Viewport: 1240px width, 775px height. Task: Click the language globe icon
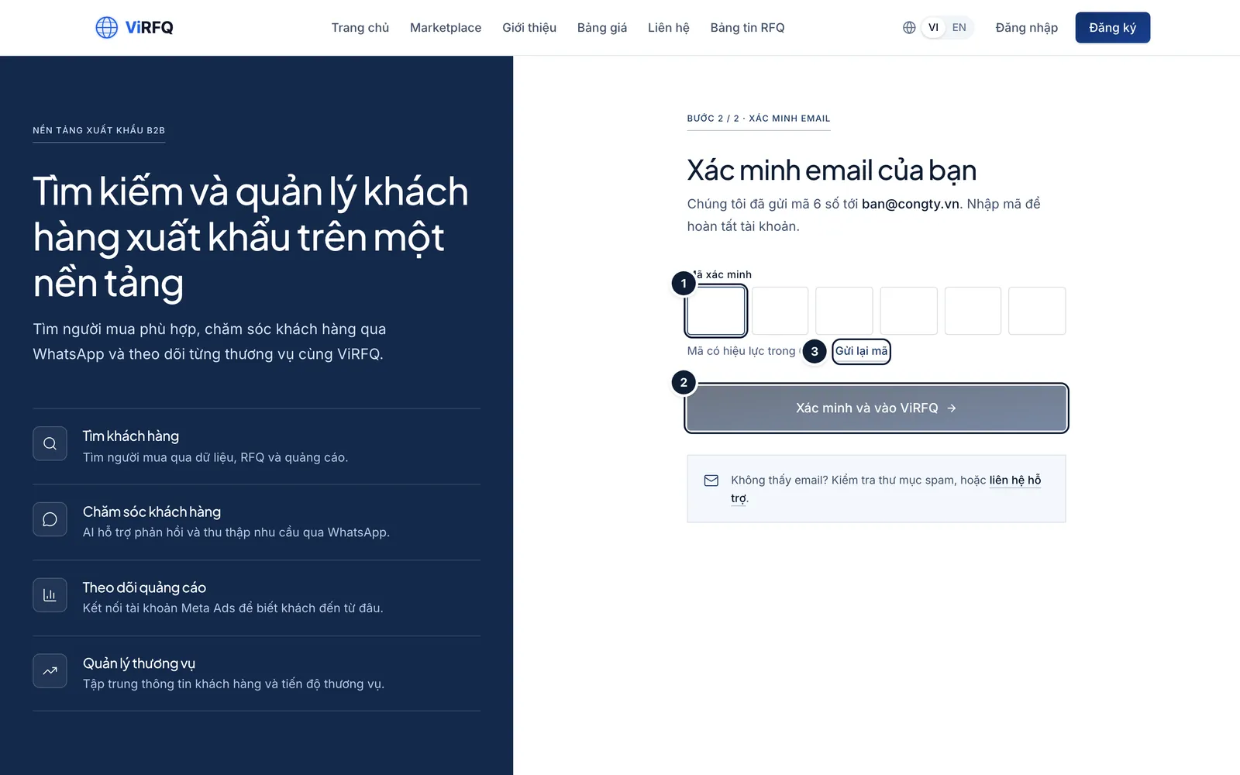coord(909,28)
